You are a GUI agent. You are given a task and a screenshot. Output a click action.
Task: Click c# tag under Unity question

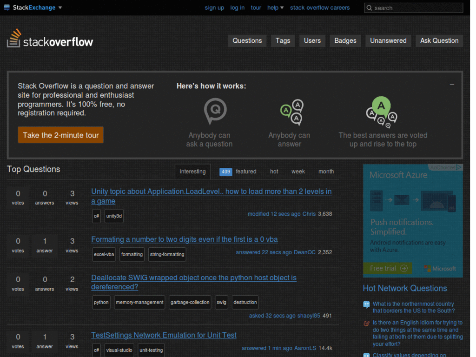(x=96, y=216)
